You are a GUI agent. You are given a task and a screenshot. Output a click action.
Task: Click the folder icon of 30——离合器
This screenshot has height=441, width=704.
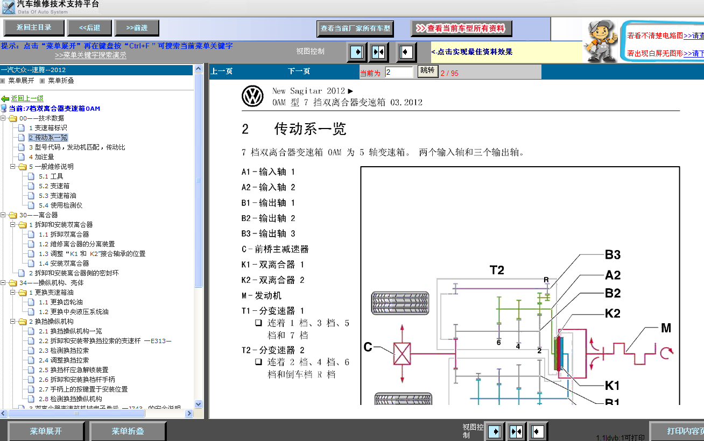[12, 215]
